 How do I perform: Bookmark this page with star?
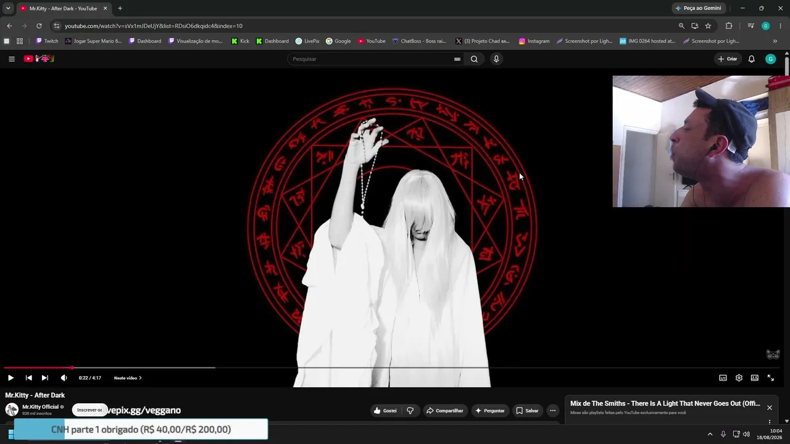pos(708,26)
